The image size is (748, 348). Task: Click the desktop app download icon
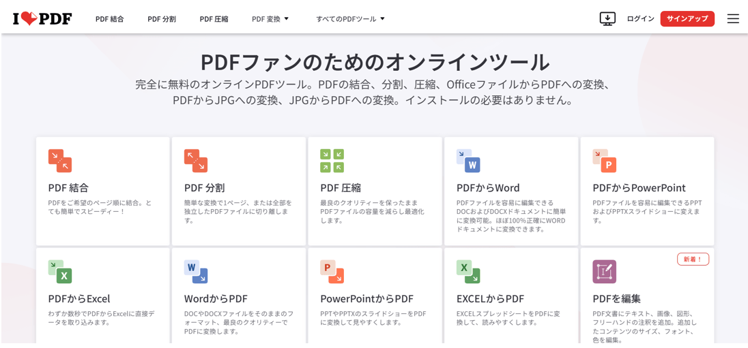click(x=607, y=19)
